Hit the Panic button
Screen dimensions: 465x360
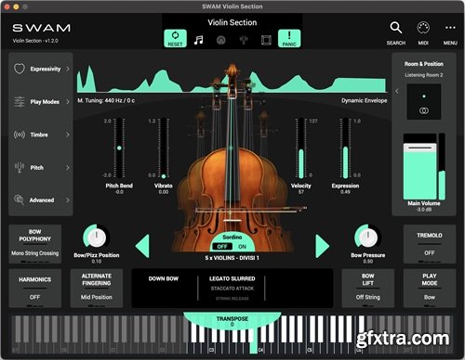tap(289, 38)
